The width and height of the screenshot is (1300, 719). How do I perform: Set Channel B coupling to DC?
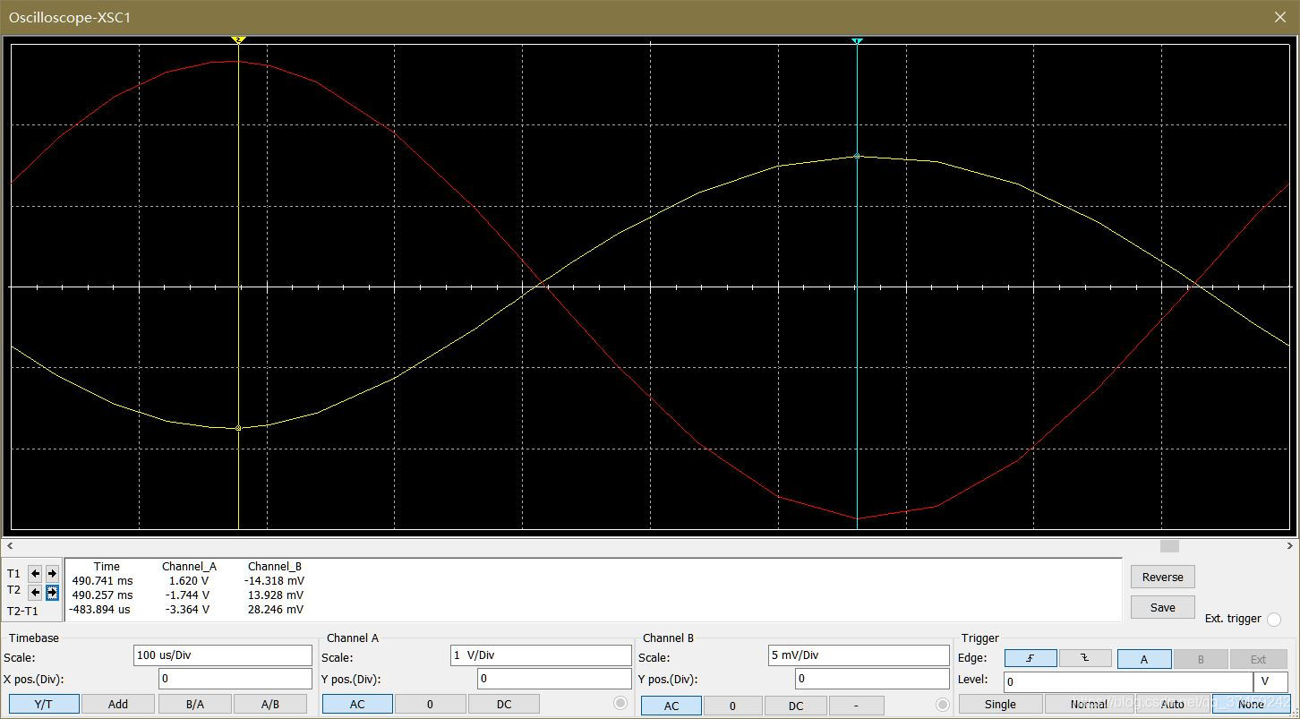[x=795, y=706]
